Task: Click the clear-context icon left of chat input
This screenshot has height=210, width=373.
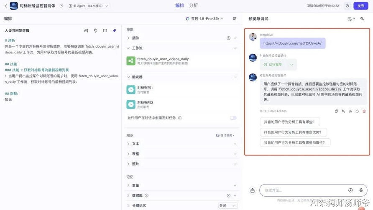Action: tap(253, 190)
